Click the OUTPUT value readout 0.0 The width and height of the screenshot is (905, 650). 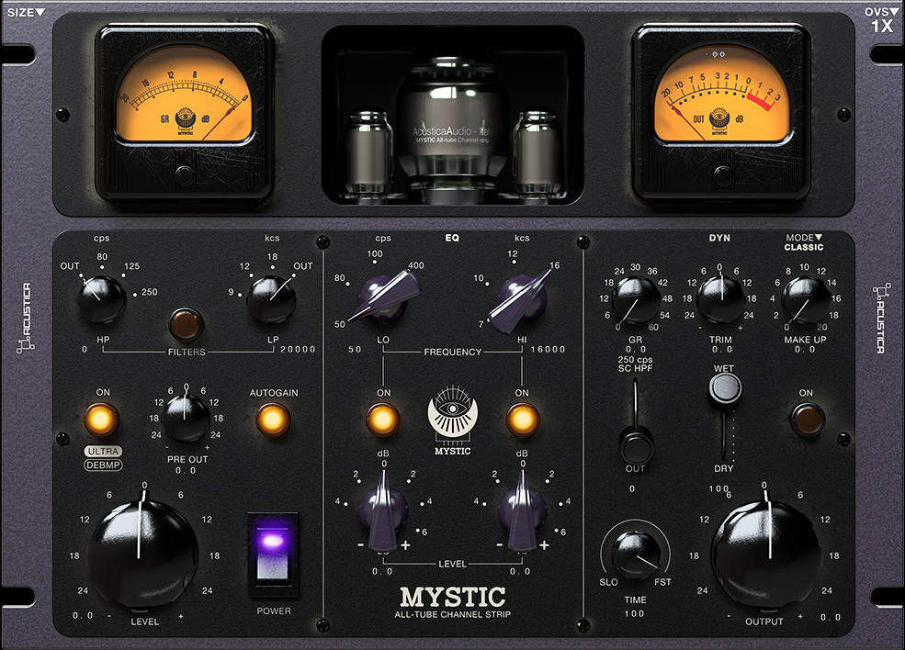(x=831, y=617)
